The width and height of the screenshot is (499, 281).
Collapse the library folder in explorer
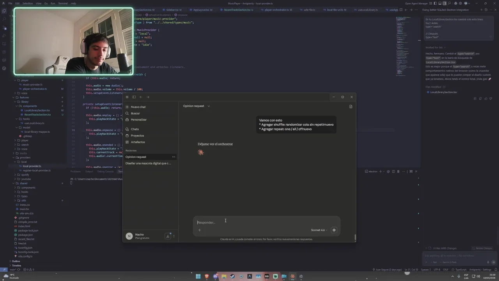pos(25,101)
